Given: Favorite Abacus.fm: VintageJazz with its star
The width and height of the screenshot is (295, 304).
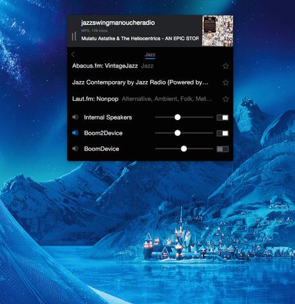Looking at the screenshot, I should [x=226, y=66].
